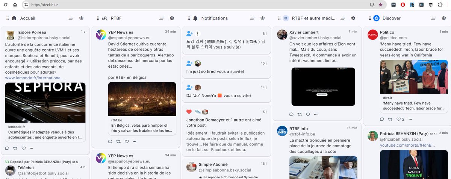Reply to Isidore Poireau's Sephora post
Viewport: 451px width, 179px height.
click(7, 148)
